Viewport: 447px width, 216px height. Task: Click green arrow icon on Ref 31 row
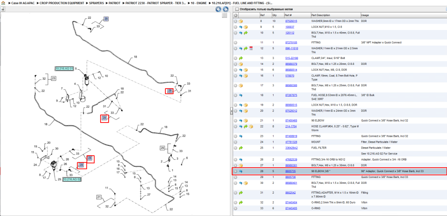(240, 193)
